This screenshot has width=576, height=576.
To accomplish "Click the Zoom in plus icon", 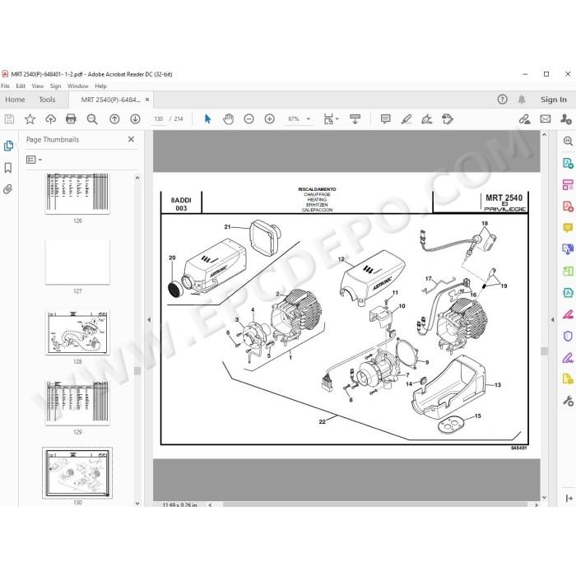I will click(x=269, y=119).
